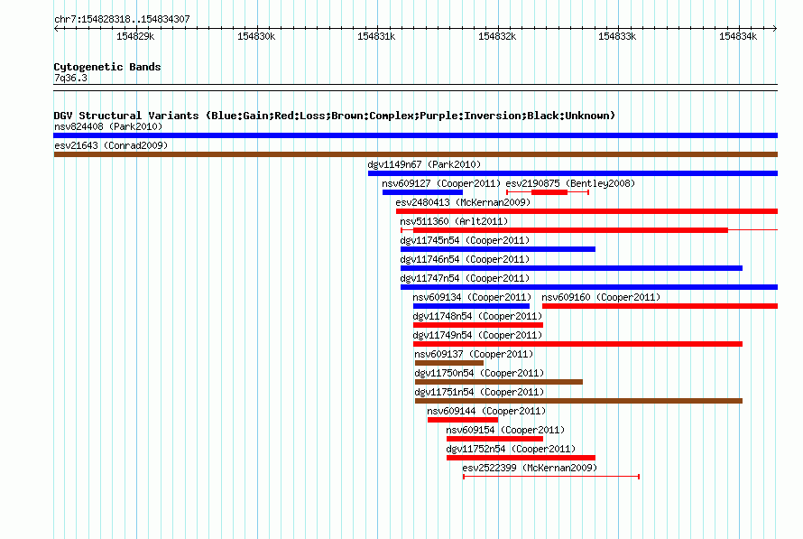This screenshot has width=803, height=539.
Task: Select esv2480413 (McKernan2009) loss bar
Action: [x=586, y=211]
